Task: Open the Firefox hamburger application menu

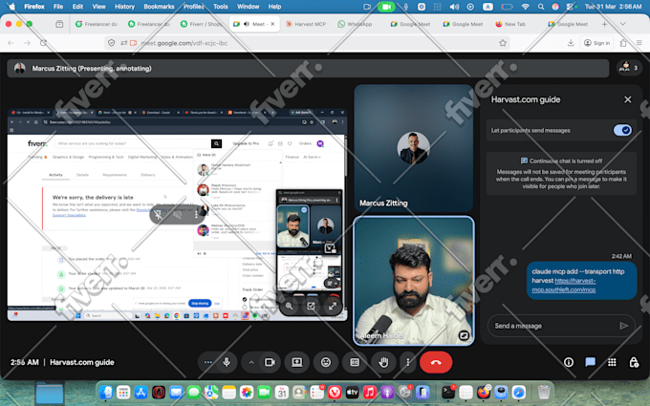Action: [639, 43]
